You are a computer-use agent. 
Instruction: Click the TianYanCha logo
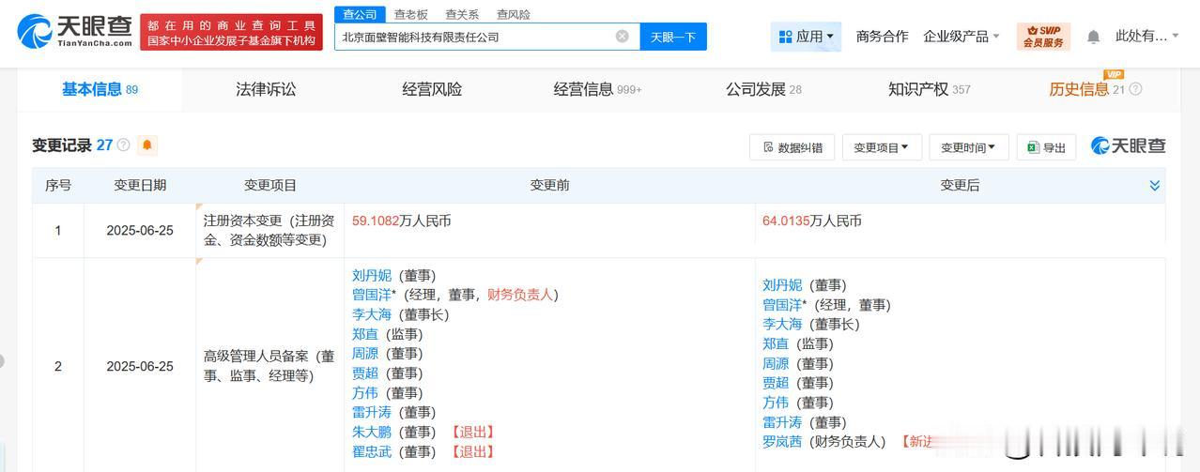point(74,32)
